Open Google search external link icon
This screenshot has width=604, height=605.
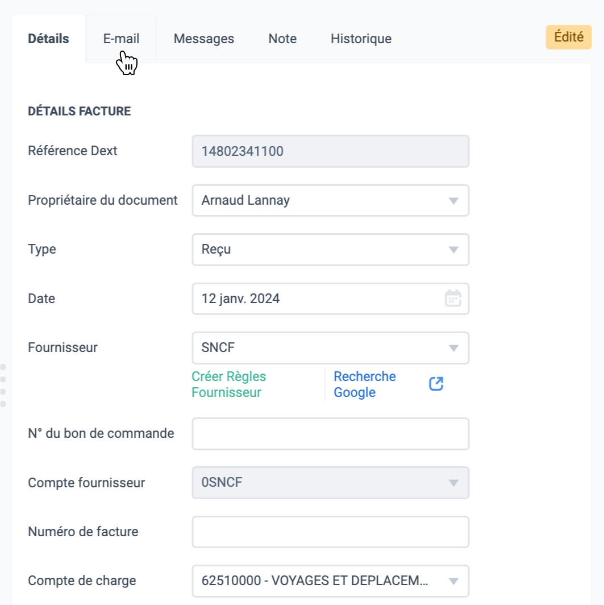tap(436, 384)
